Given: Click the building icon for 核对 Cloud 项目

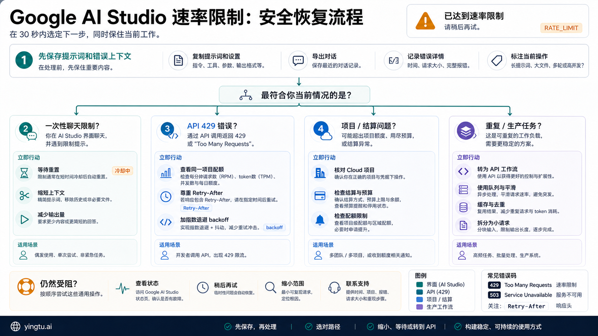Looking at the screenshot, I should [320, 173].
